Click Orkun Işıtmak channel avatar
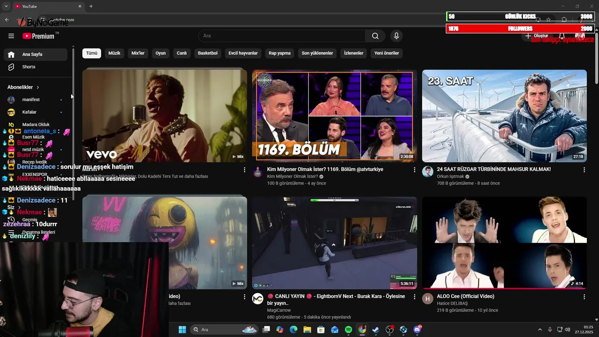Image resolution: width=599 pixels, height=337 pixels. coord(428,171)
